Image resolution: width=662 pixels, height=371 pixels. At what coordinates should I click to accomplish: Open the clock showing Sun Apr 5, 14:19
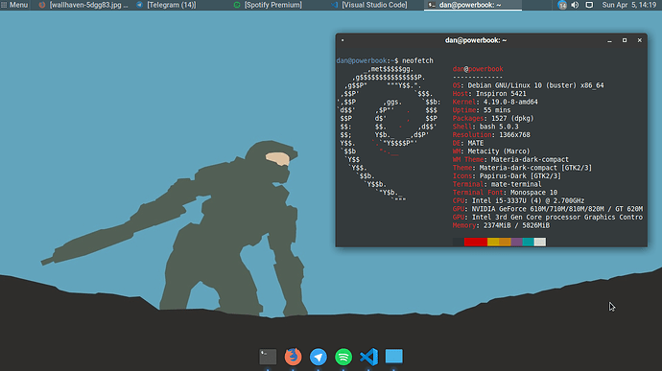click(629, 5)
